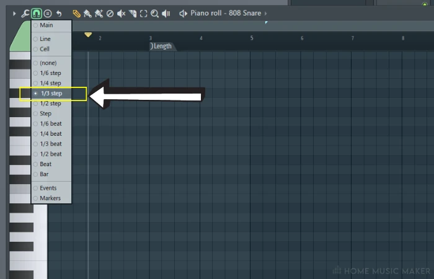
Task: Set snap to Bar
Action: [x=51, y=174]
